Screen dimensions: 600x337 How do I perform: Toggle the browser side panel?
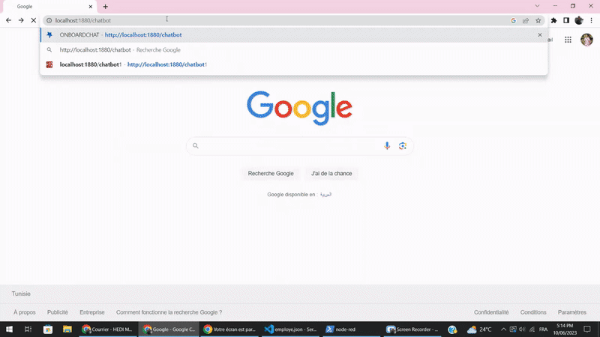(x=566, y=21)
